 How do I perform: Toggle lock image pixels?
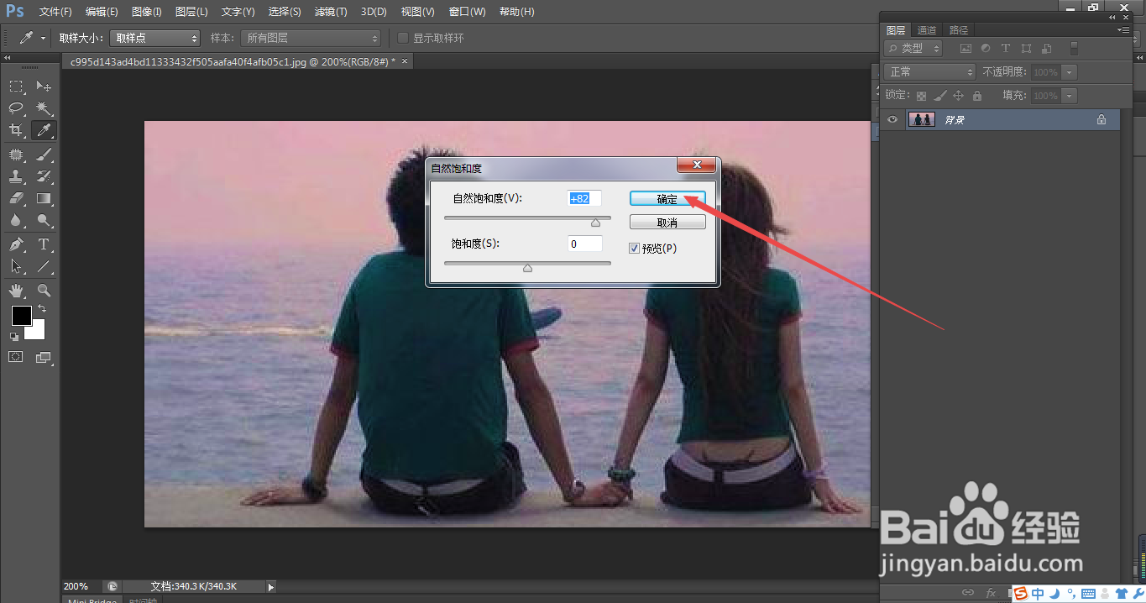pos(940,96)
